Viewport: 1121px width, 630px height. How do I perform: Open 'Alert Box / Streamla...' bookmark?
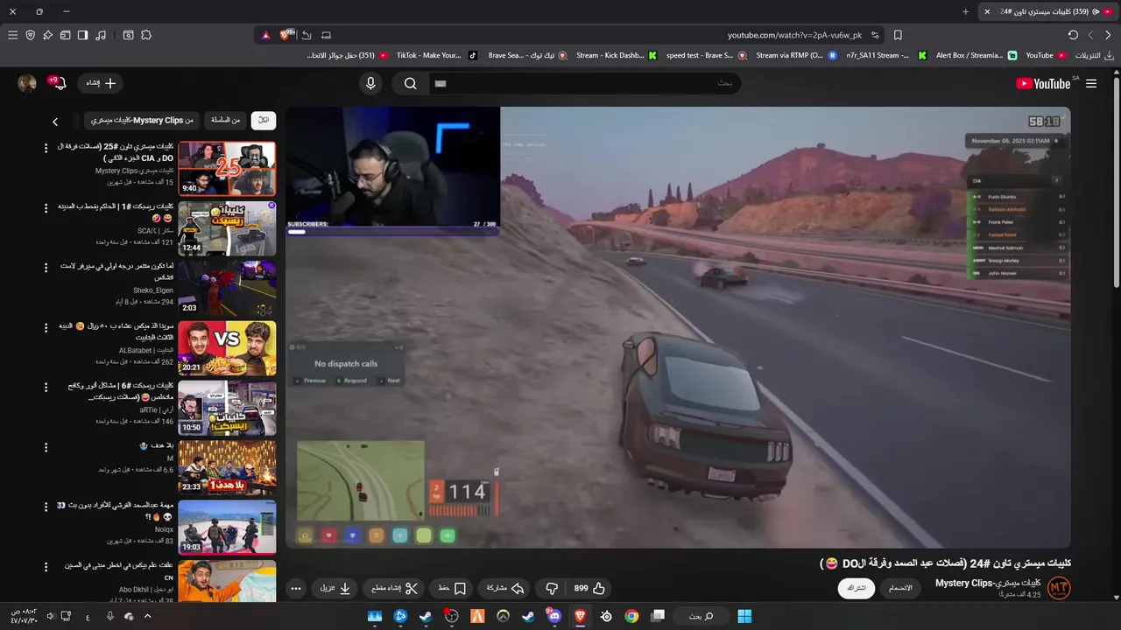pos(976,55)
